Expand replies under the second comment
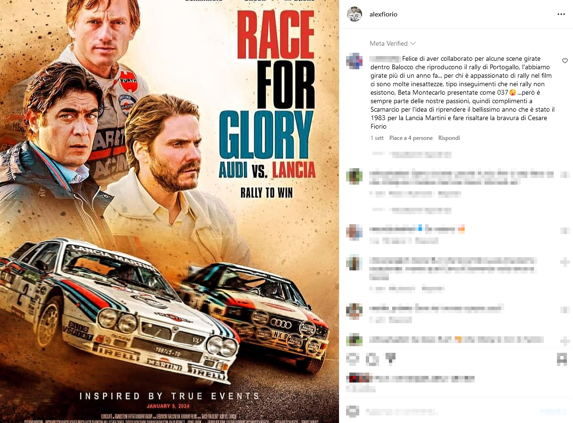573x423 pixels. [411, 210]
